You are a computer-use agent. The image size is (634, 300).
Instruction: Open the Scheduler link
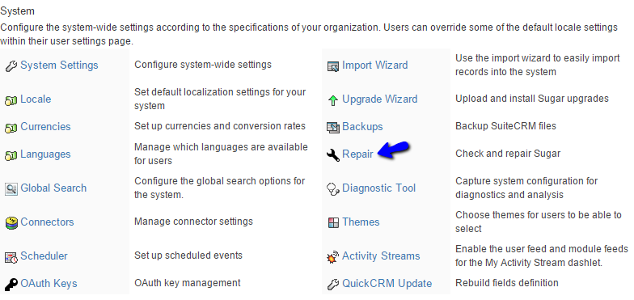(x=44, y=256)
